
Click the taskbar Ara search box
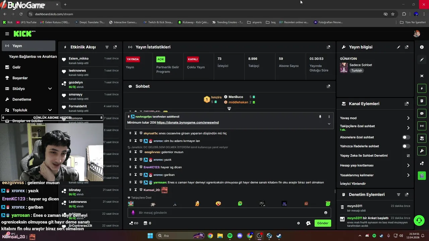[181, 236]
